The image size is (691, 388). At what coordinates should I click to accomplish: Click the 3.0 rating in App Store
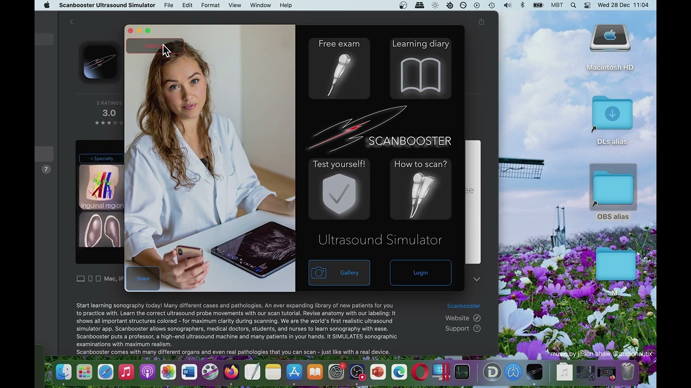109,113
